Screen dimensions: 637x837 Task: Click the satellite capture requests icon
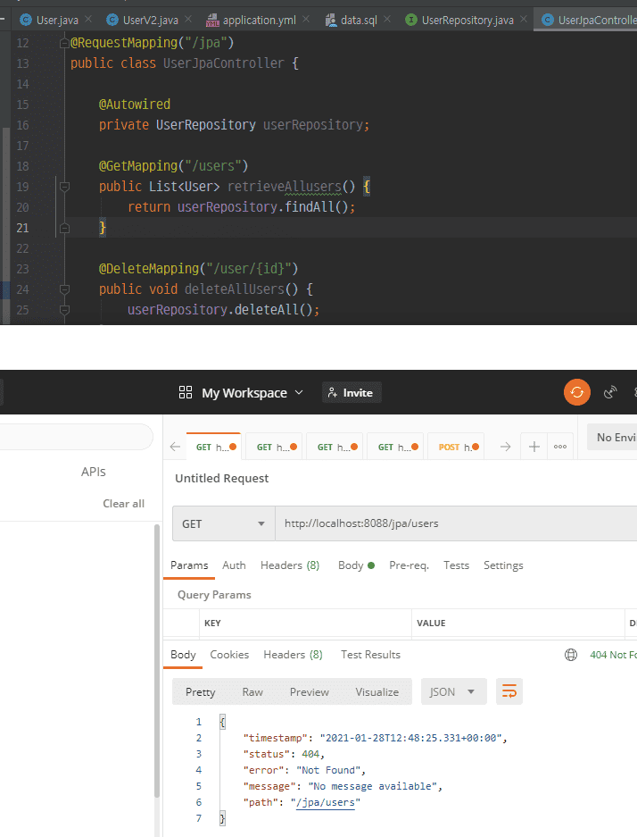click(611, 392)
